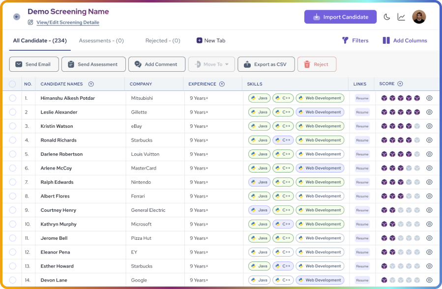
Task: Switch to Rejected tab
Action: coord(163,41)
